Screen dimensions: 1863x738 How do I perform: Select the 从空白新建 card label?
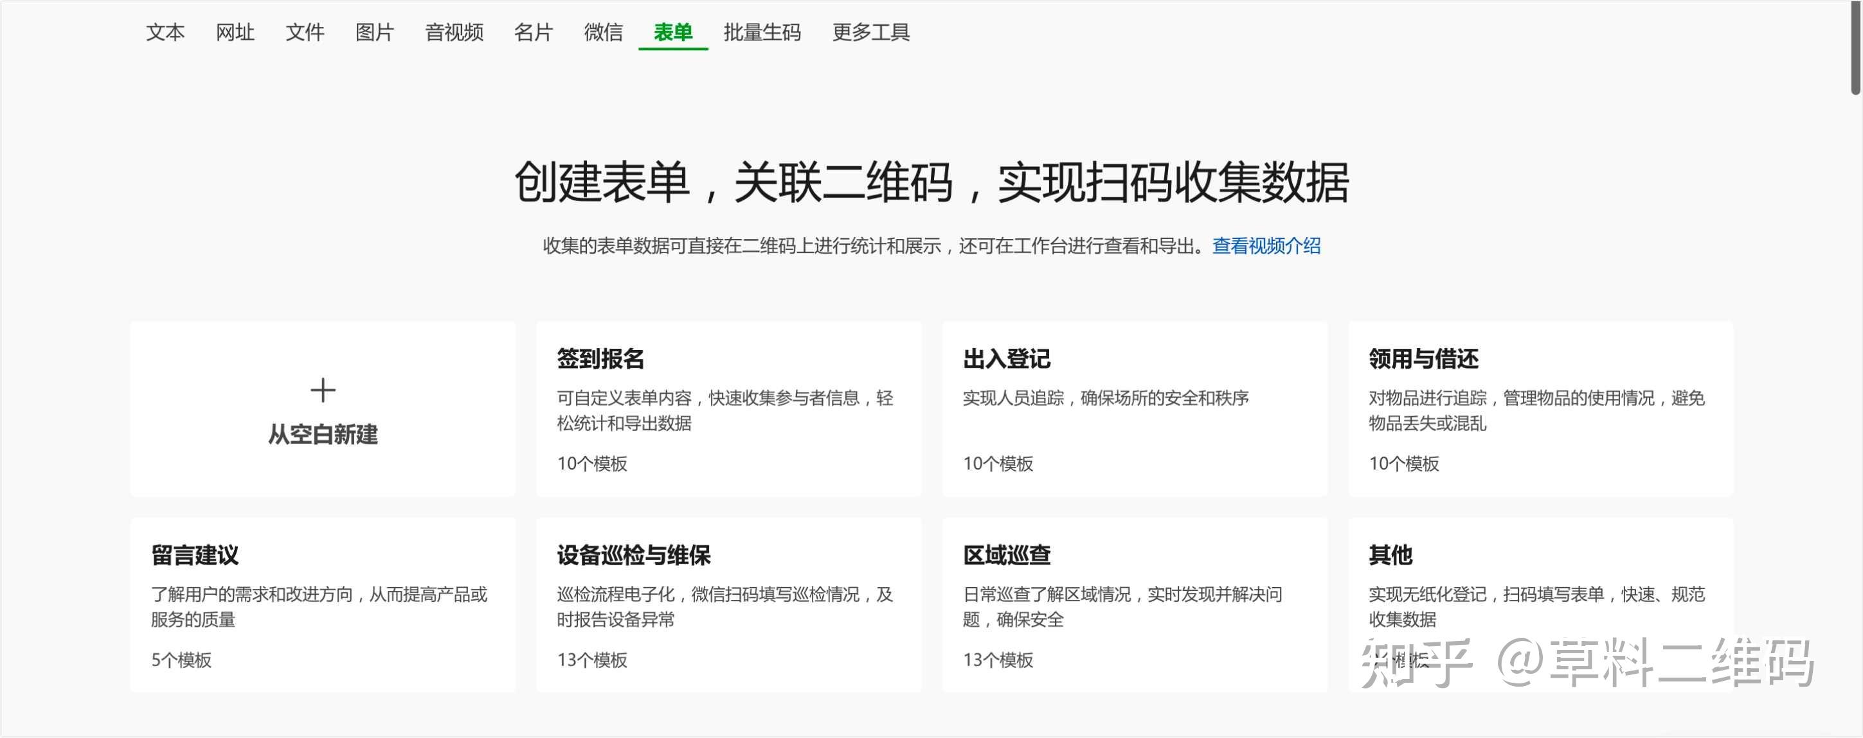(x=323, y=434)
